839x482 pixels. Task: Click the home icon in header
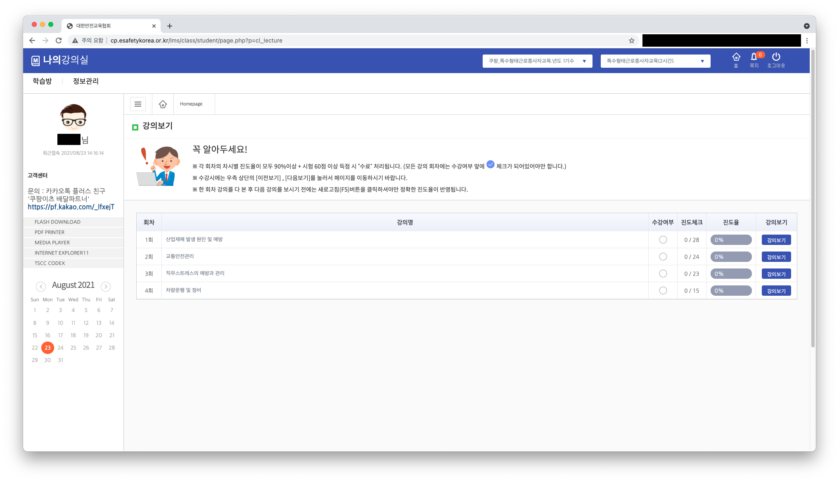coord(736,57)
